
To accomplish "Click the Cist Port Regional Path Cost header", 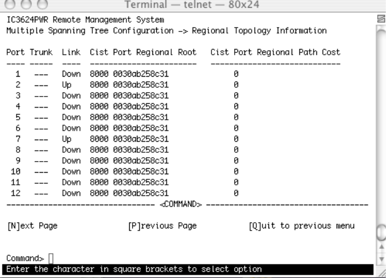I will (x=275, y=52).
